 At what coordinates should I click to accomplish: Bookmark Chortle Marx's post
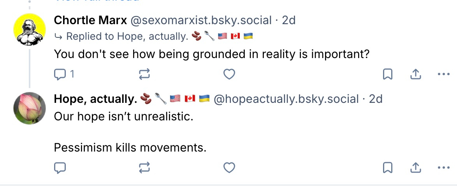(388, 74)
